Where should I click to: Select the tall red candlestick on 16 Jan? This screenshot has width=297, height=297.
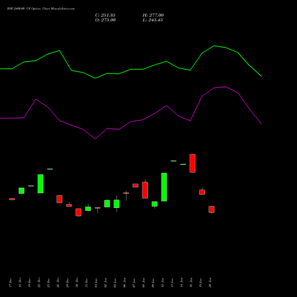(192, 163)
